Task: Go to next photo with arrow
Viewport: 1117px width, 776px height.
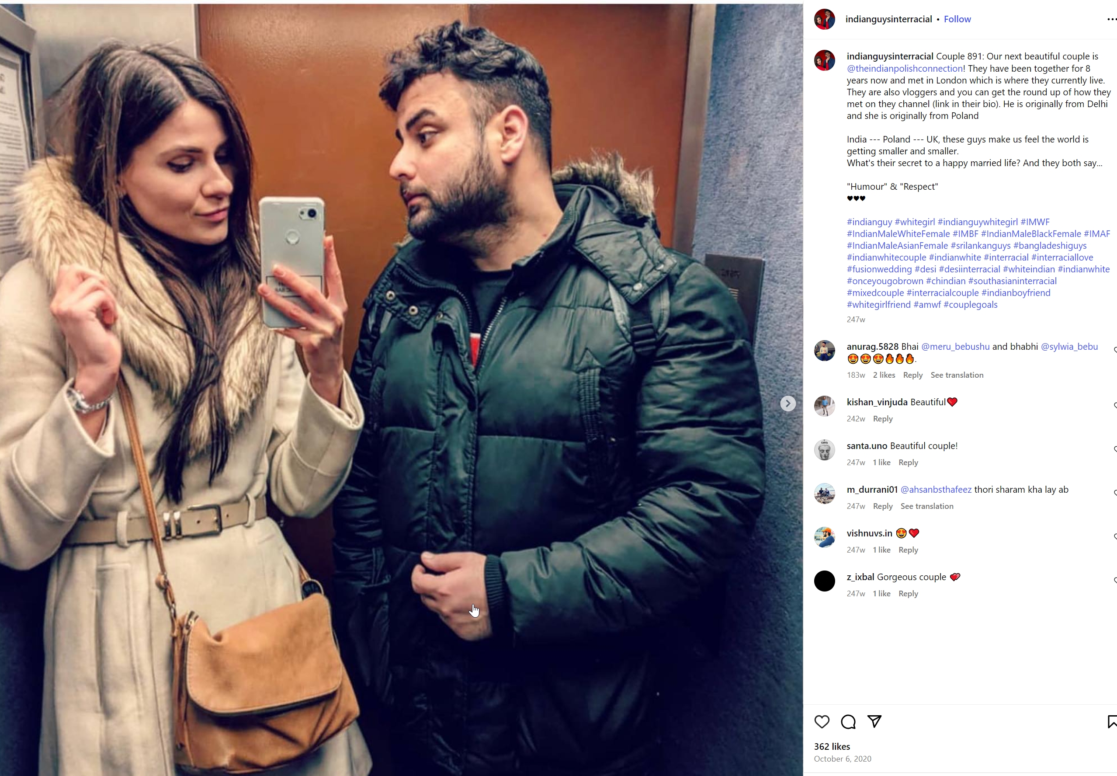Action: coord(787,404)
